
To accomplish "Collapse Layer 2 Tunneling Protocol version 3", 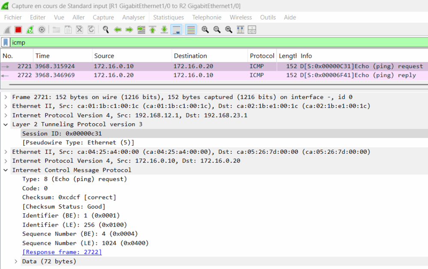I will (6, 124).
